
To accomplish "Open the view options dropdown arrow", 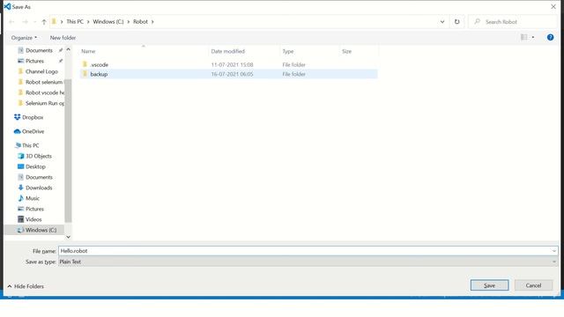I will [533, 37].
